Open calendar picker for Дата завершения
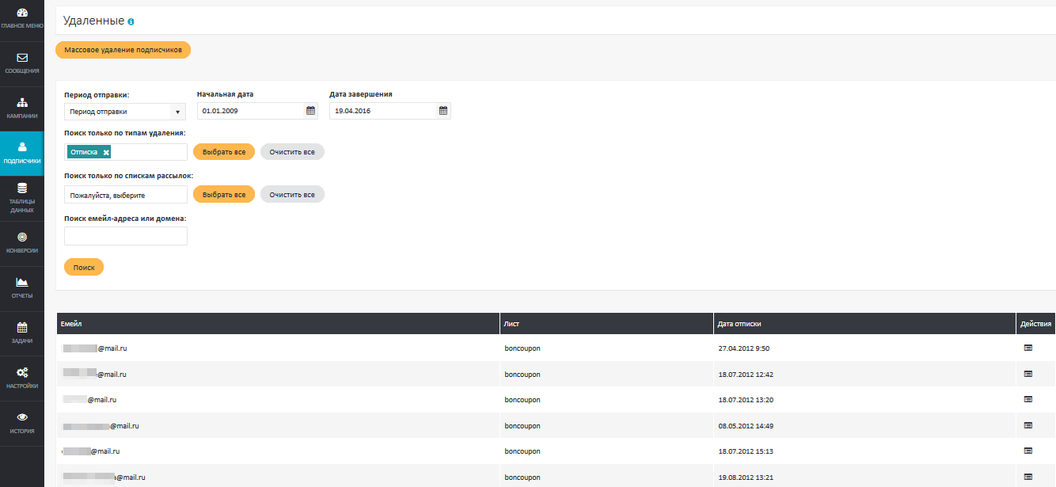 point(443,111)
